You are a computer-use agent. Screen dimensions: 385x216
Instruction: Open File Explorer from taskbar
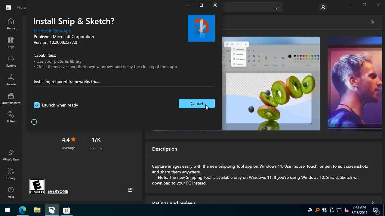37,210
